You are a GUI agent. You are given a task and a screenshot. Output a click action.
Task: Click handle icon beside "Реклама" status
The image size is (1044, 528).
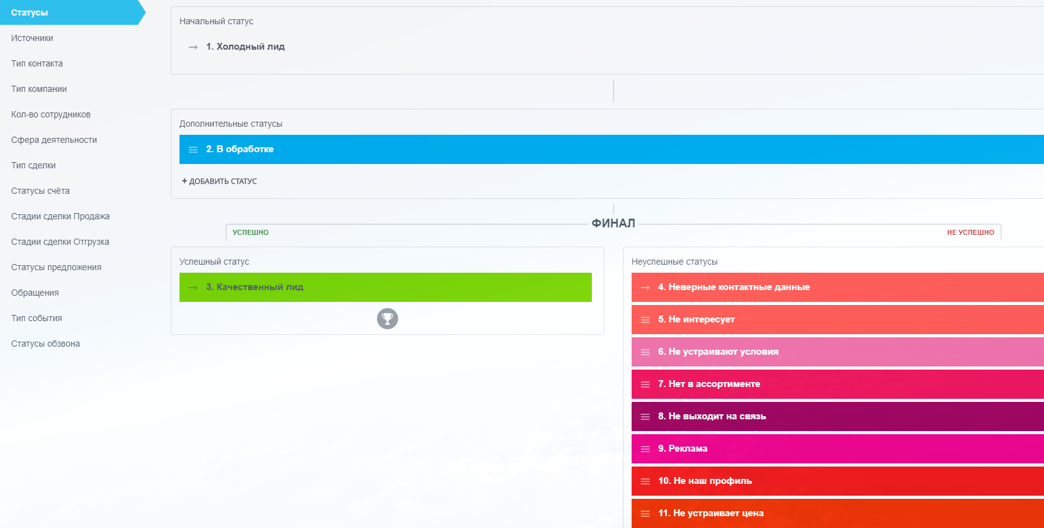coord(645,449)
